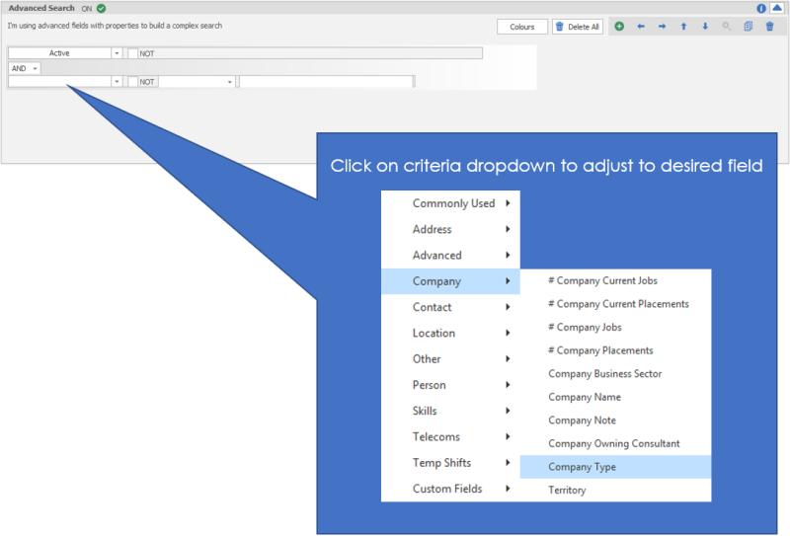The height and width of the screenshot is (536, 790).
Task: Open the blue info icon
Action: point(761,8)
